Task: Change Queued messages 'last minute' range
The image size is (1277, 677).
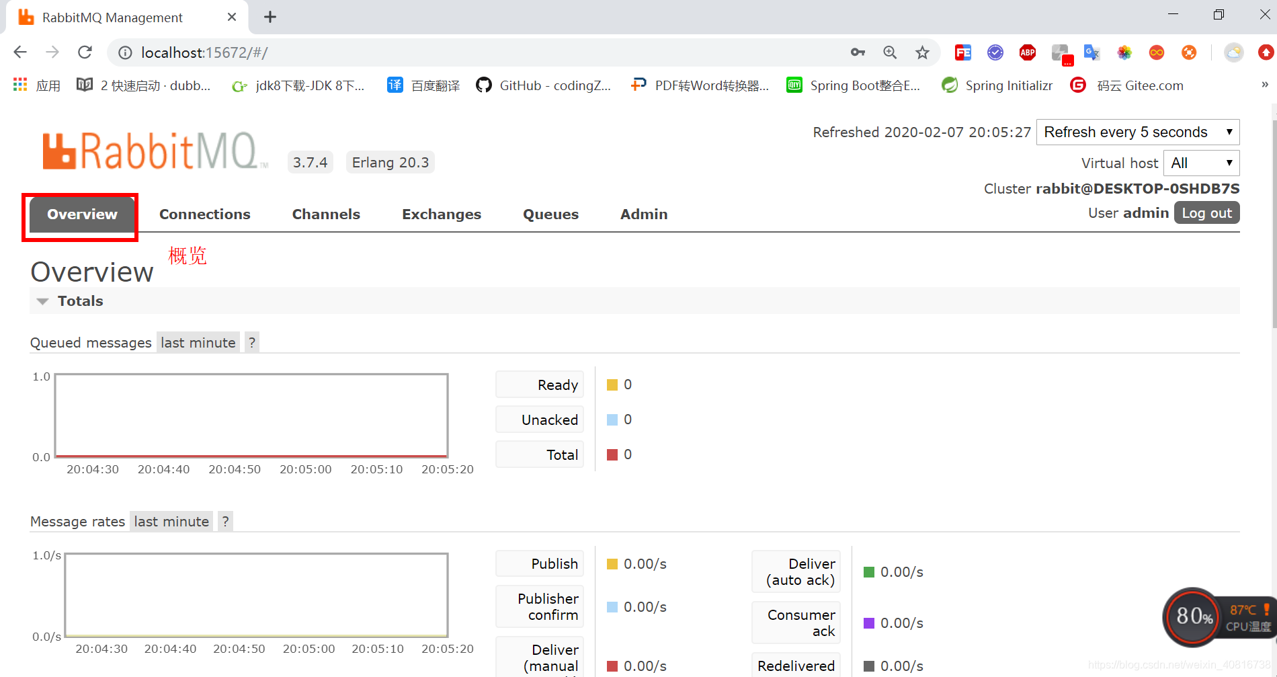Action: 198,343
